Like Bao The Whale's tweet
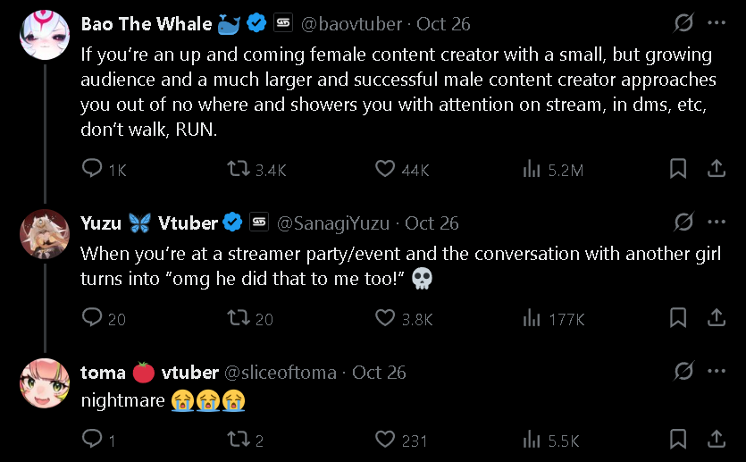This screenshot has height=462, width=746. (385, 170)
